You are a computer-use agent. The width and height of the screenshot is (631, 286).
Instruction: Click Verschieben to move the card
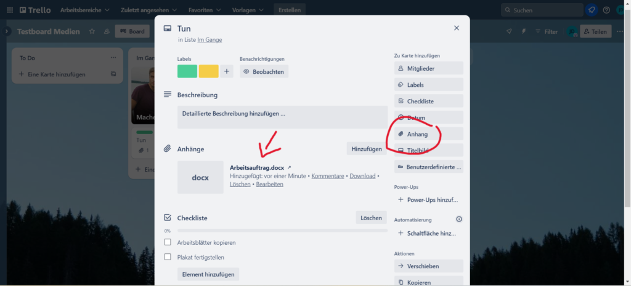(x=429, y=266)
